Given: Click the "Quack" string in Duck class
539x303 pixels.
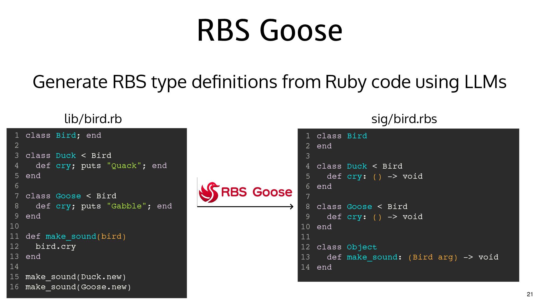Looking at the screenshot, I should click(x=124, y=166).
